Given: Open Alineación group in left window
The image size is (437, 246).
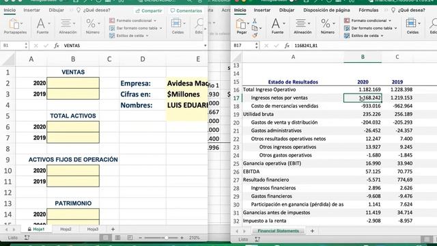Looking at the screenshot, I should point(68,26).
